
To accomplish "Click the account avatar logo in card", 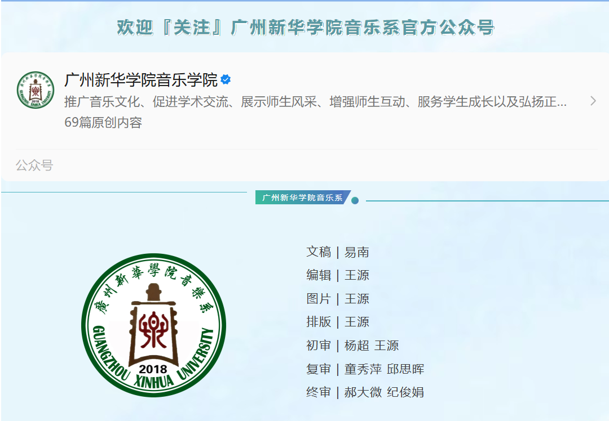I will click(36, 90).
